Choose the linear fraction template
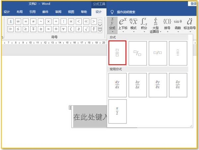The width and height of the screenshot is (199, 150). 158,53
